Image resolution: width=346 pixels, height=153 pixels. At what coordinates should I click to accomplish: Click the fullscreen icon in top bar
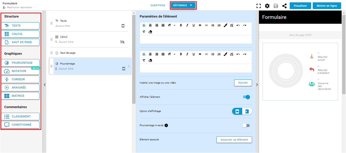coord(258,6)
